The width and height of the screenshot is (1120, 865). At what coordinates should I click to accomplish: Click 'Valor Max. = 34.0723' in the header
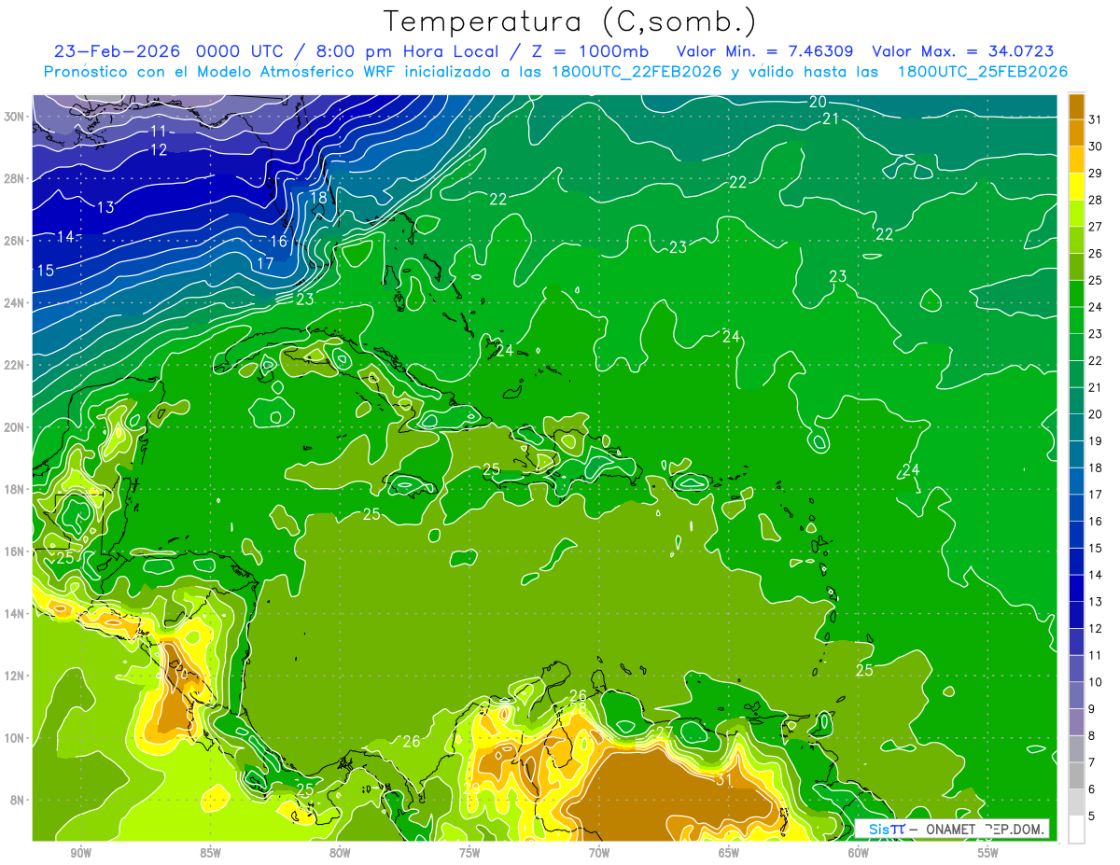pos(962,51)
